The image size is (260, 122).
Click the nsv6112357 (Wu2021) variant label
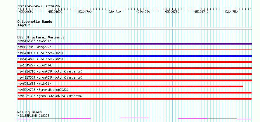point(34,41)
